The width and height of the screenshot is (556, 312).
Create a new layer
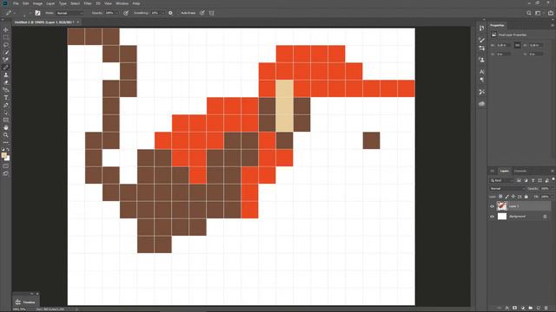point(539,309)
